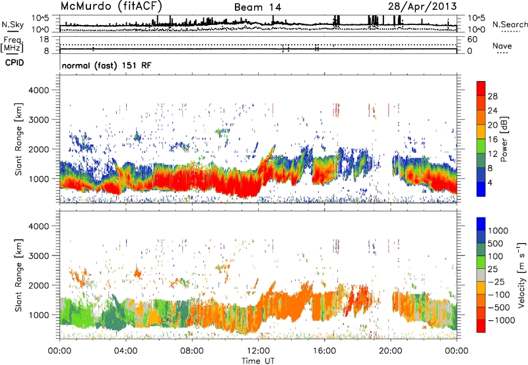The width and height of the screenshot is (528, 365).
Task: Select the "24" value on Power colorbar
Action: tap(492, 111)
